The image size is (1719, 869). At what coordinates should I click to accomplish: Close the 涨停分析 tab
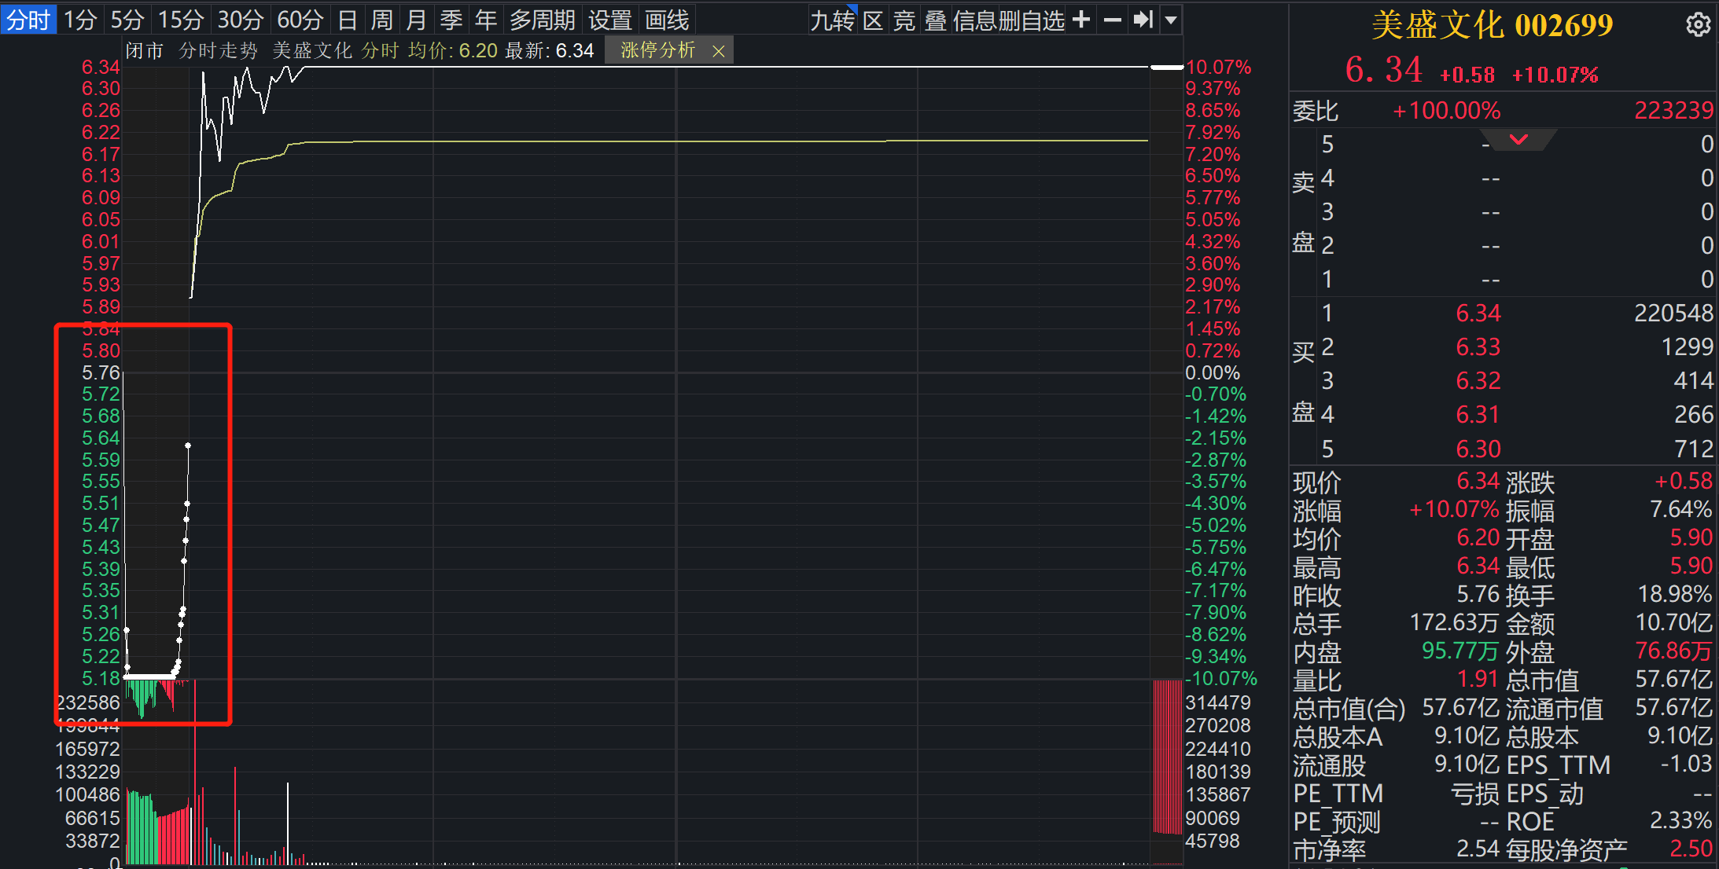[x=718, y=51]
